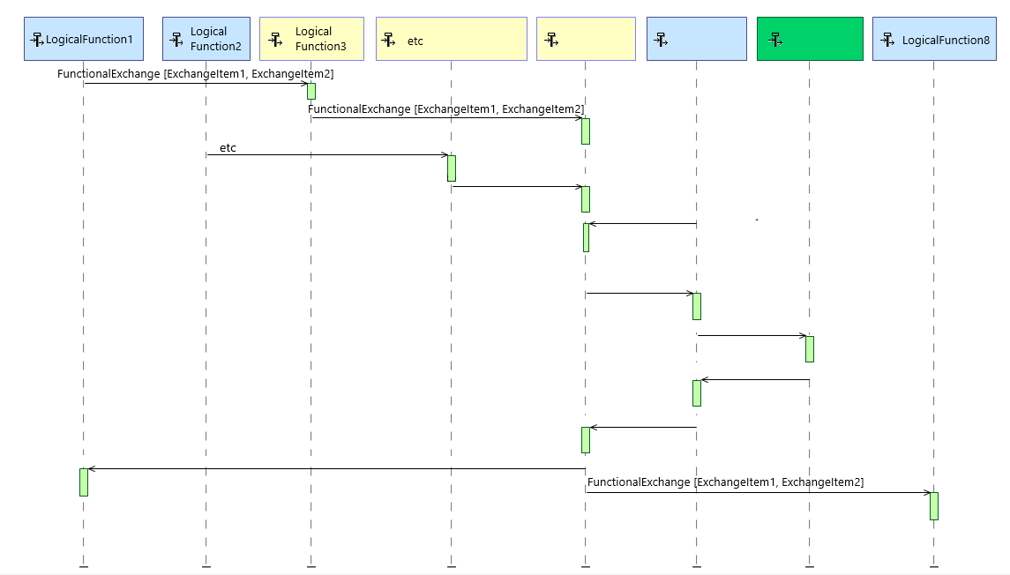This screenshot has width=1010, height=575.
Task: Click the execution bar on LogicalFunction1 lifeline
Action: [84, 482]
